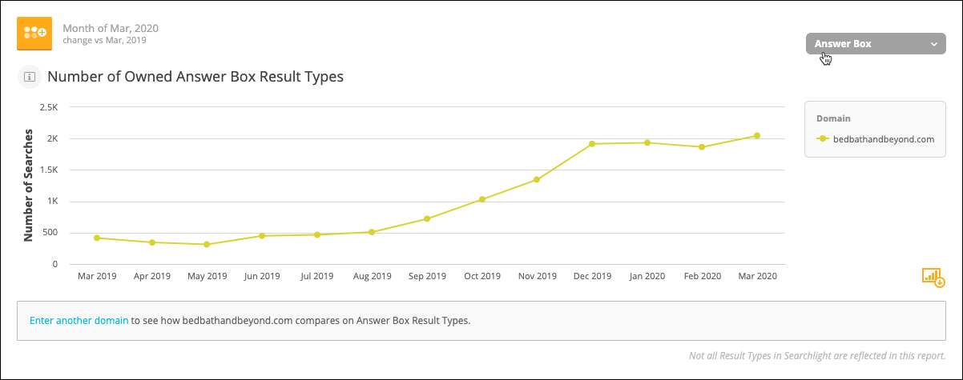Viewport: 963px width, 380px height.
Task: Select the Mar 2019 data point
Action: click(x=97, y=238)
